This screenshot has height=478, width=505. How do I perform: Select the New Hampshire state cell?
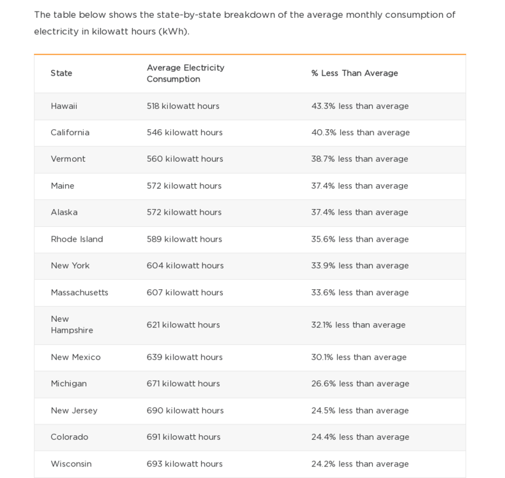tap(72, 325)
